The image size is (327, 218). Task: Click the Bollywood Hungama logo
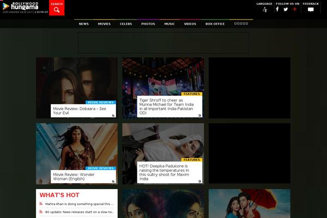click(x=21, y=6)
